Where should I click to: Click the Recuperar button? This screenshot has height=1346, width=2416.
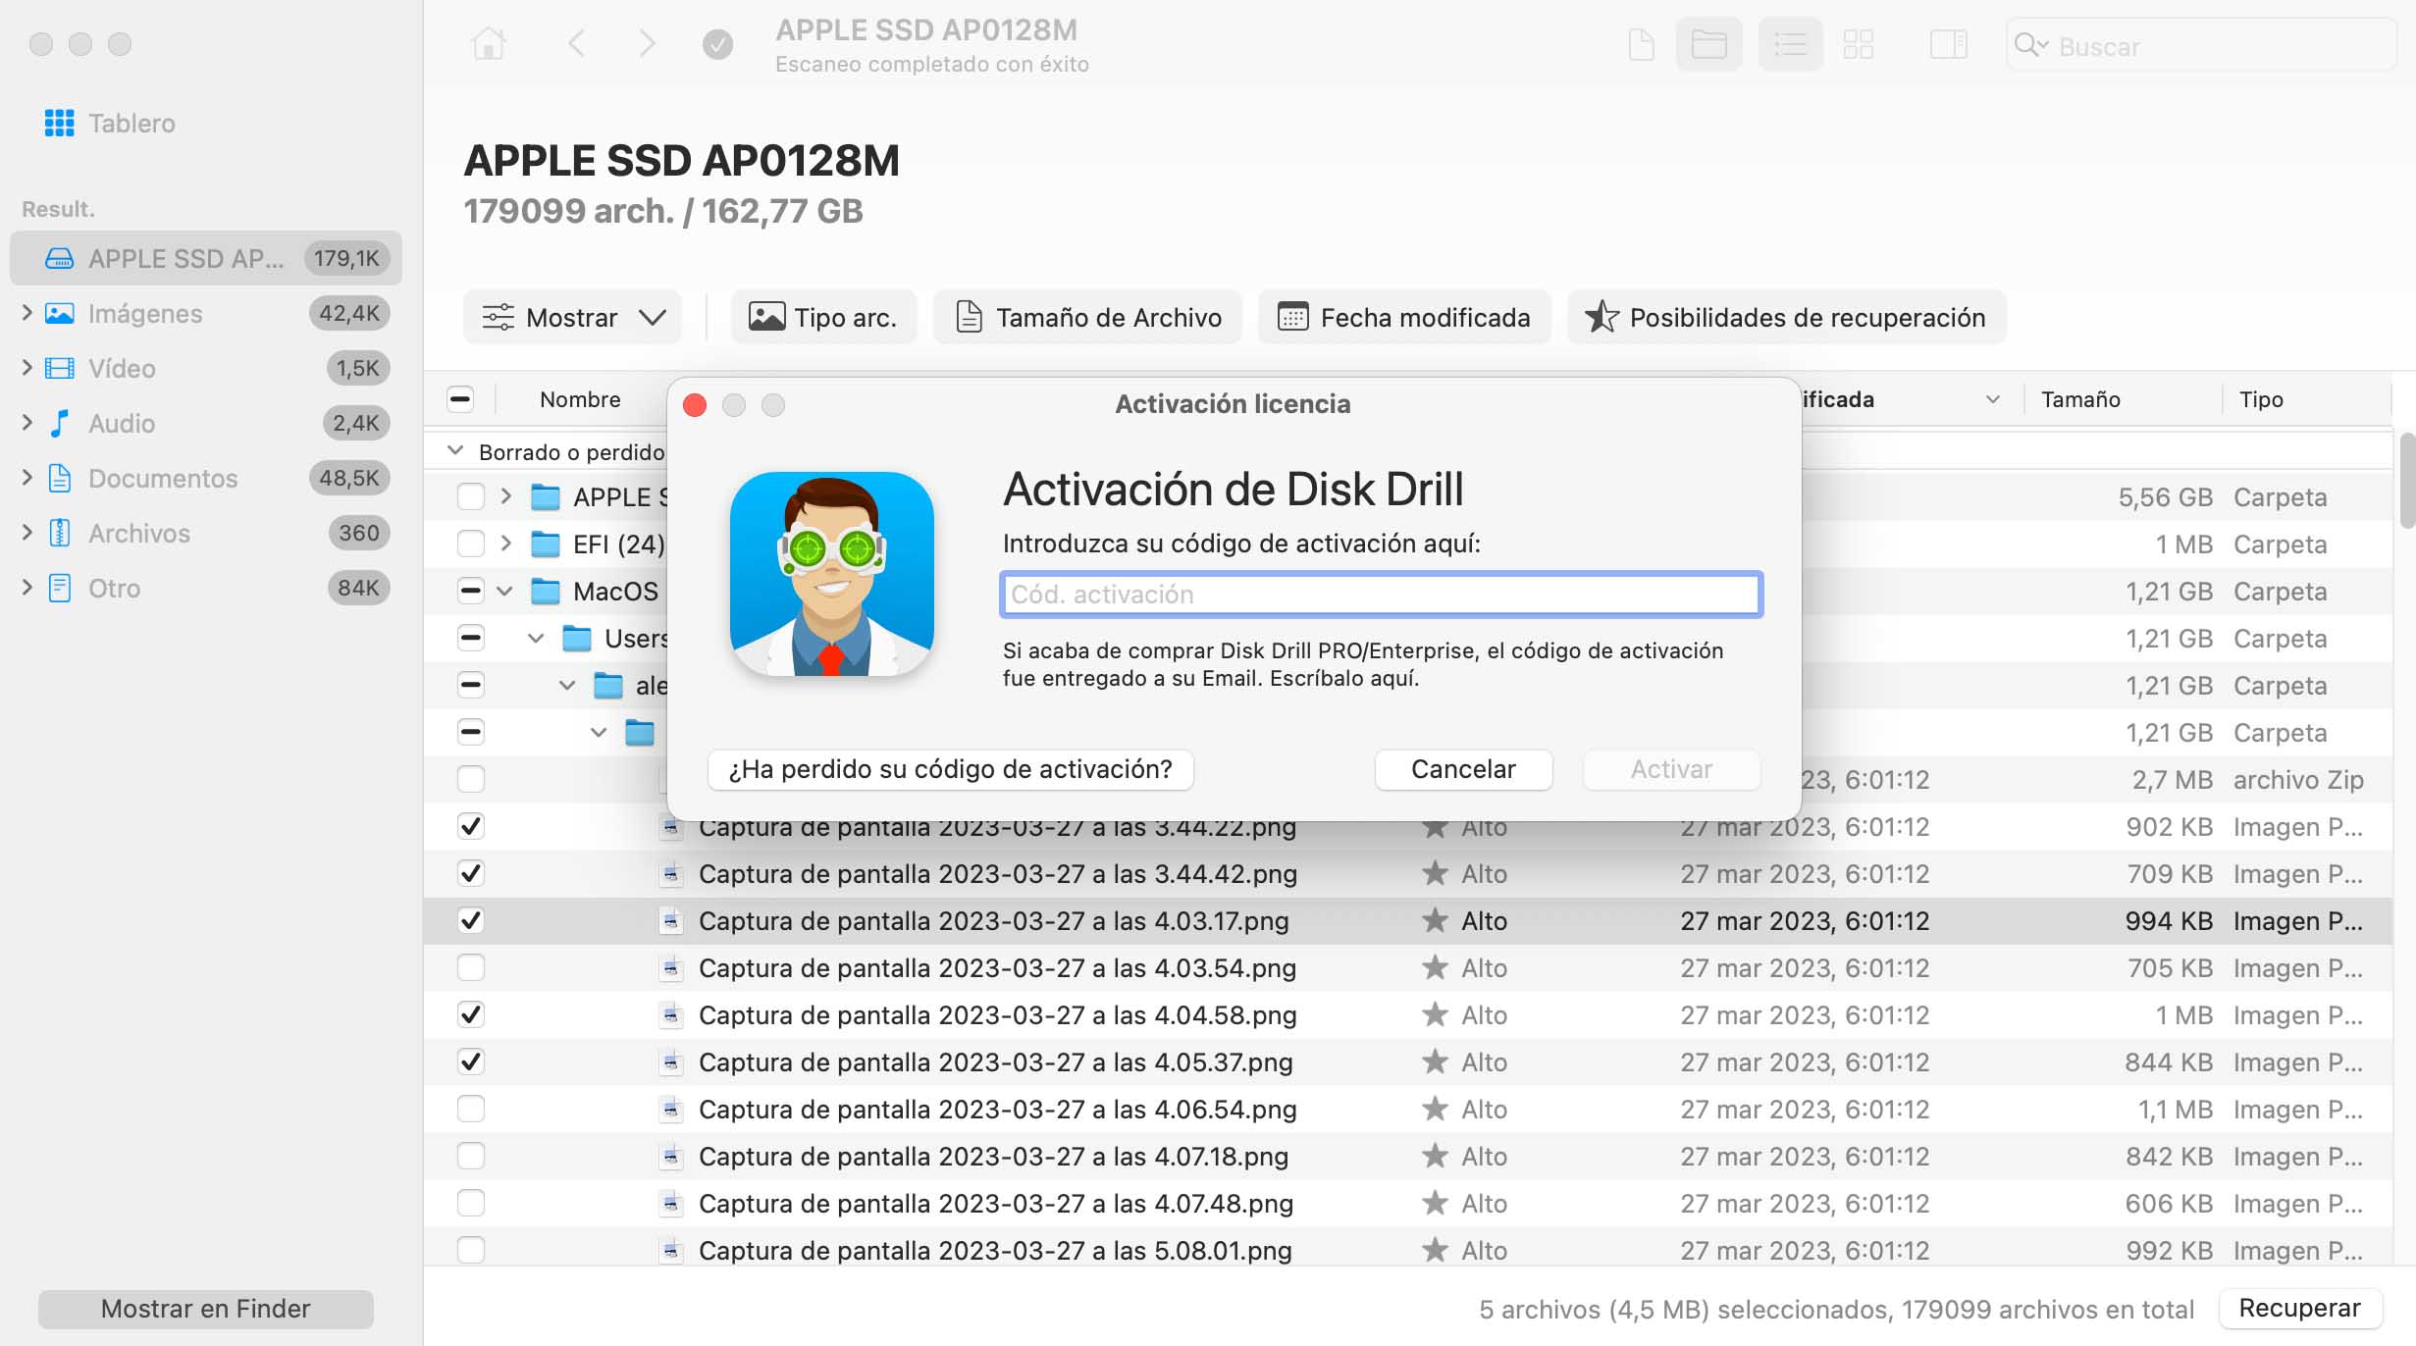point(2299,1308)
